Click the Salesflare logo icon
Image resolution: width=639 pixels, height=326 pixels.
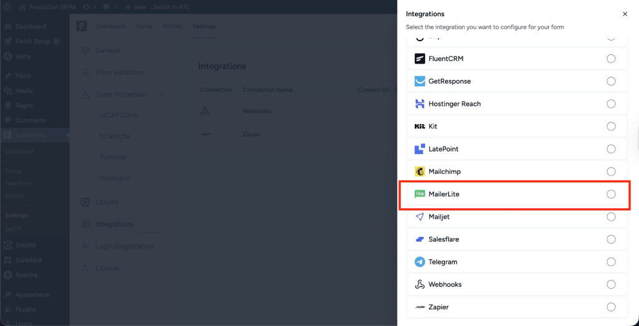click(x=420, y=239)
